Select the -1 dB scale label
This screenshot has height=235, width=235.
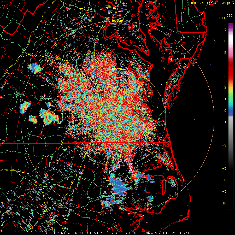(x=224, y=122)
